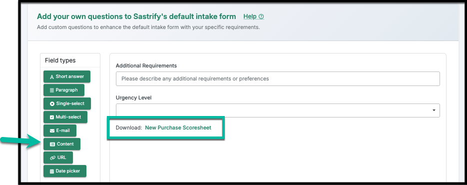Click the intake form page title
The width and height of the screenshot is (467, 185).
coord(136,16)
